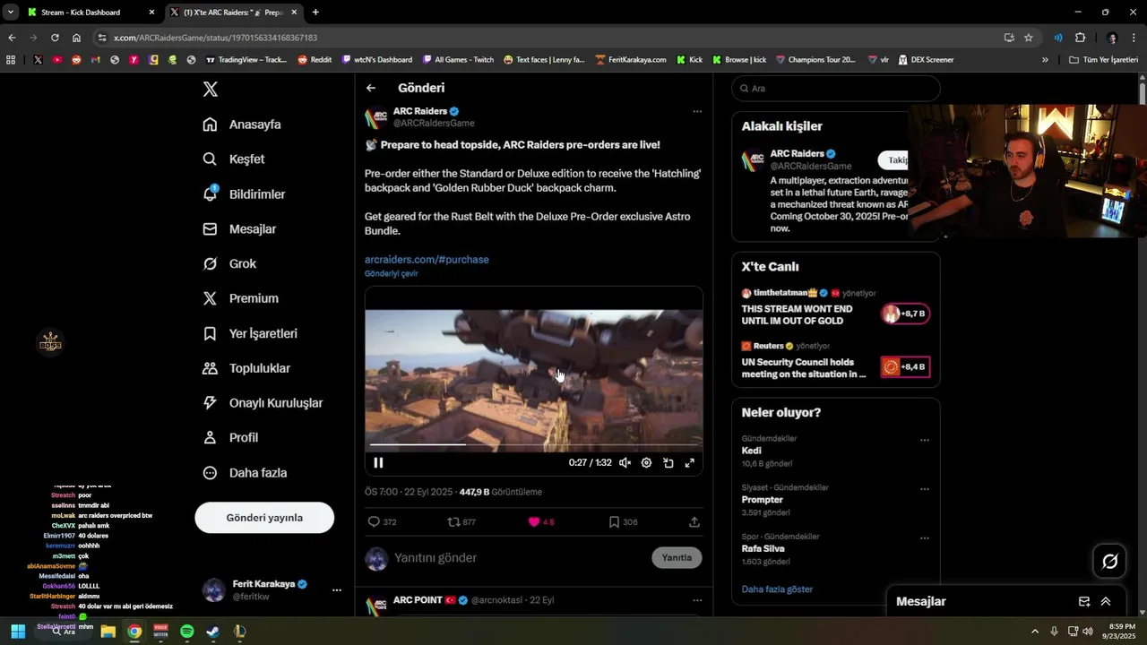
Task: Click the Gönderi yayınla button
Action: 264,518
